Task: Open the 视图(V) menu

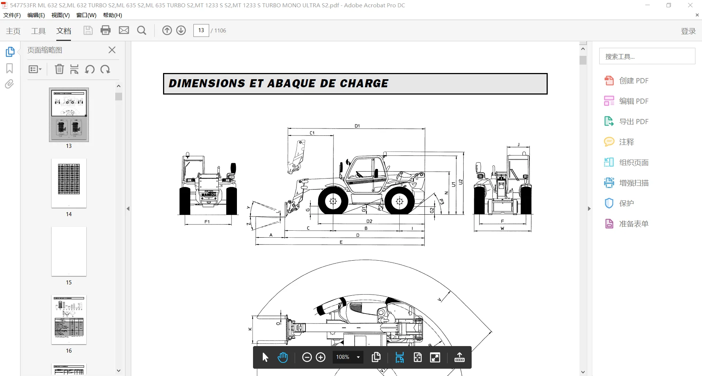Action: (x=60, y=15)
